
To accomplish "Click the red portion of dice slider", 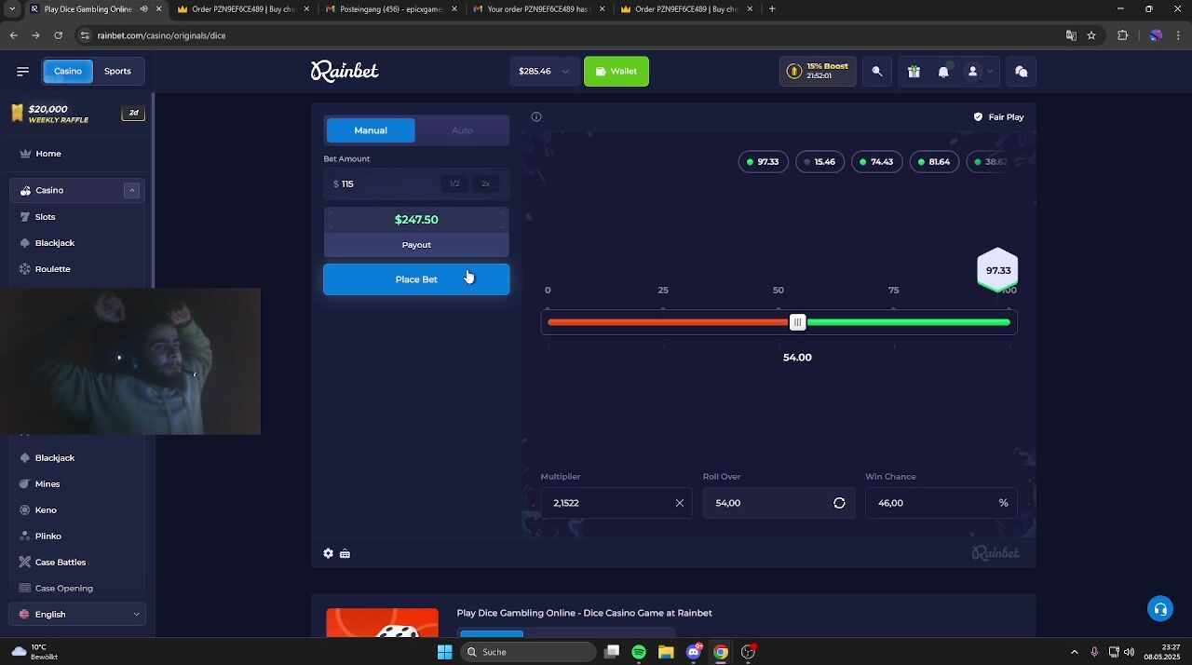I will (669, 322).
